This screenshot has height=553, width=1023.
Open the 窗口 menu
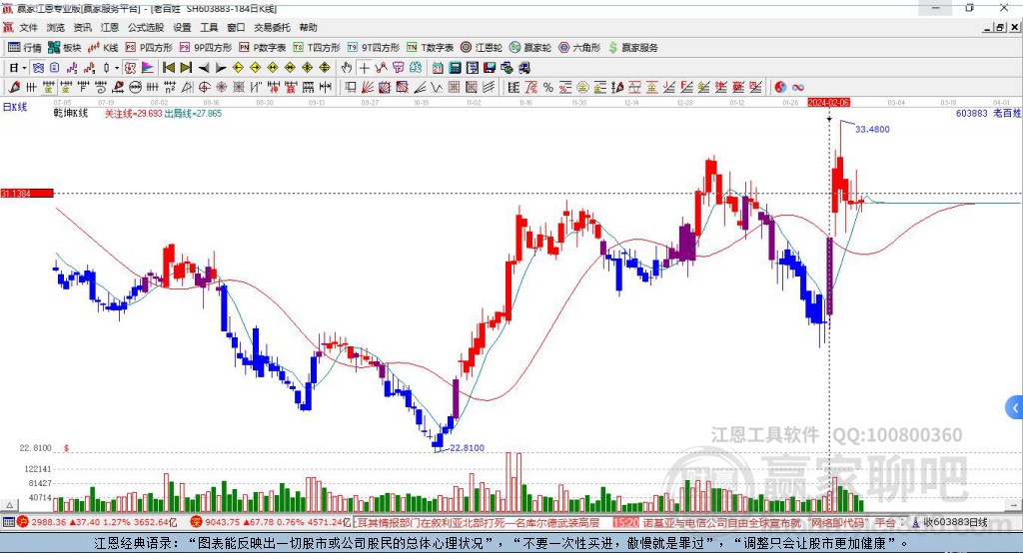[236, 27]
